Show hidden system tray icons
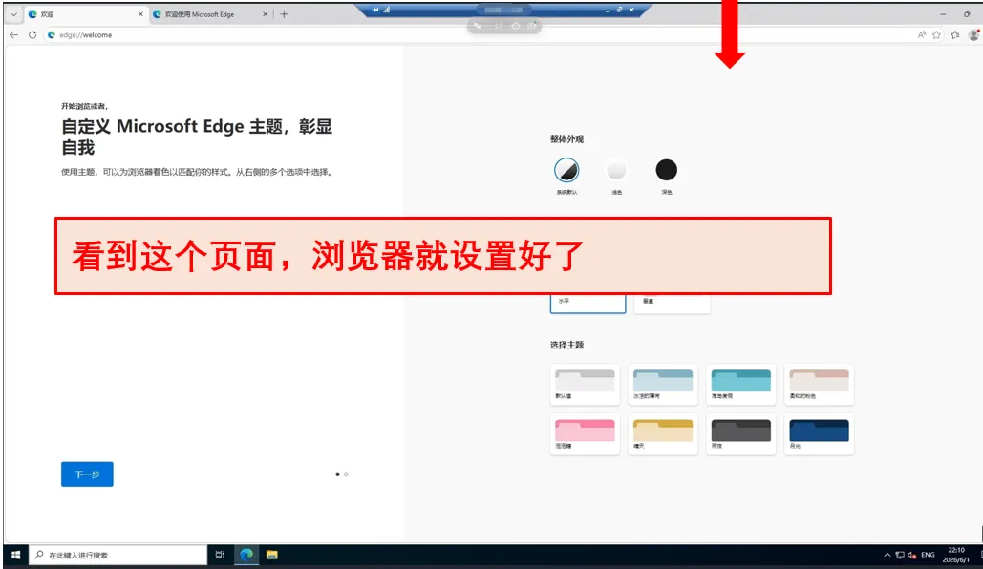This screenshot has height=569, width=983. [x=887, y=555]
